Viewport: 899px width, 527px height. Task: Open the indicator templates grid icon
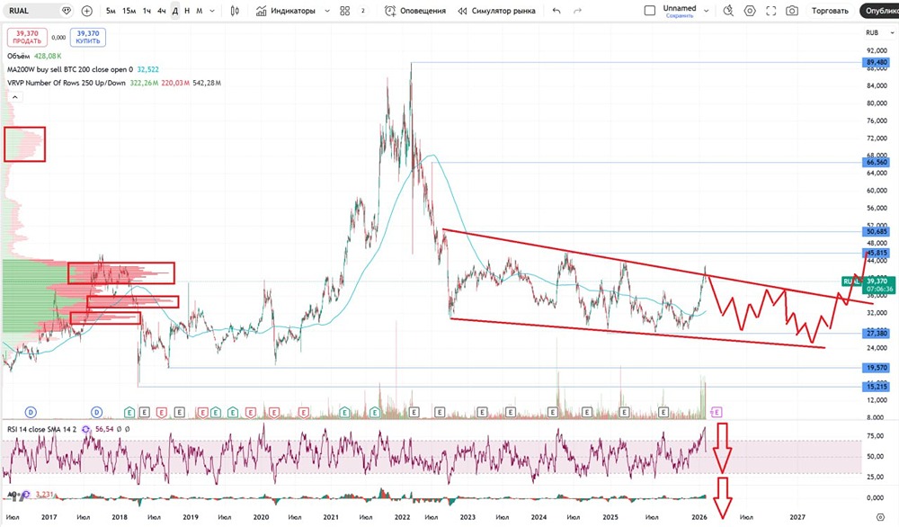pyautogui.click(x=344, y=10)
